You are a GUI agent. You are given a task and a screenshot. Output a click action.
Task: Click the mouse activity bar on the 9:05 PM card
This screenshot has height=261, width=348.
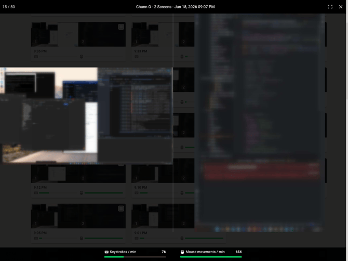104,238
